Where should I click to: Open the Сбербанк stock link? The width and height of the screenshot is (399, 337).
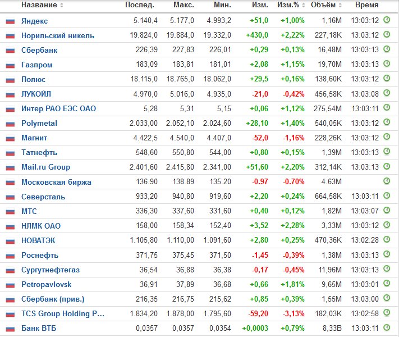(39, 50)
